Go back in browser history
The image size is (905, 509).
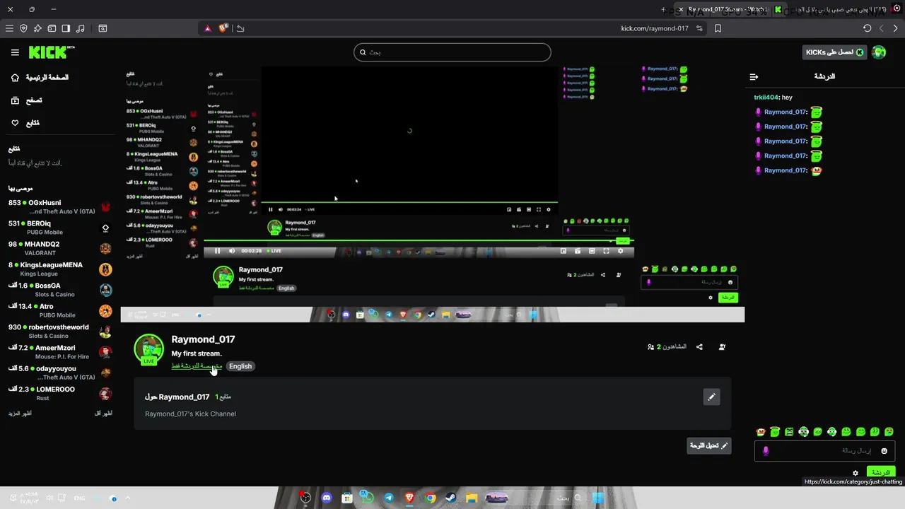pyautogui.click(x=895, y=28)
